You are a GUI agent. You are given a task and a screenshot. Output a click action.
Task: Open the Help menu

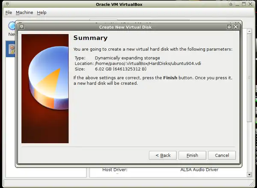(42, 12)
